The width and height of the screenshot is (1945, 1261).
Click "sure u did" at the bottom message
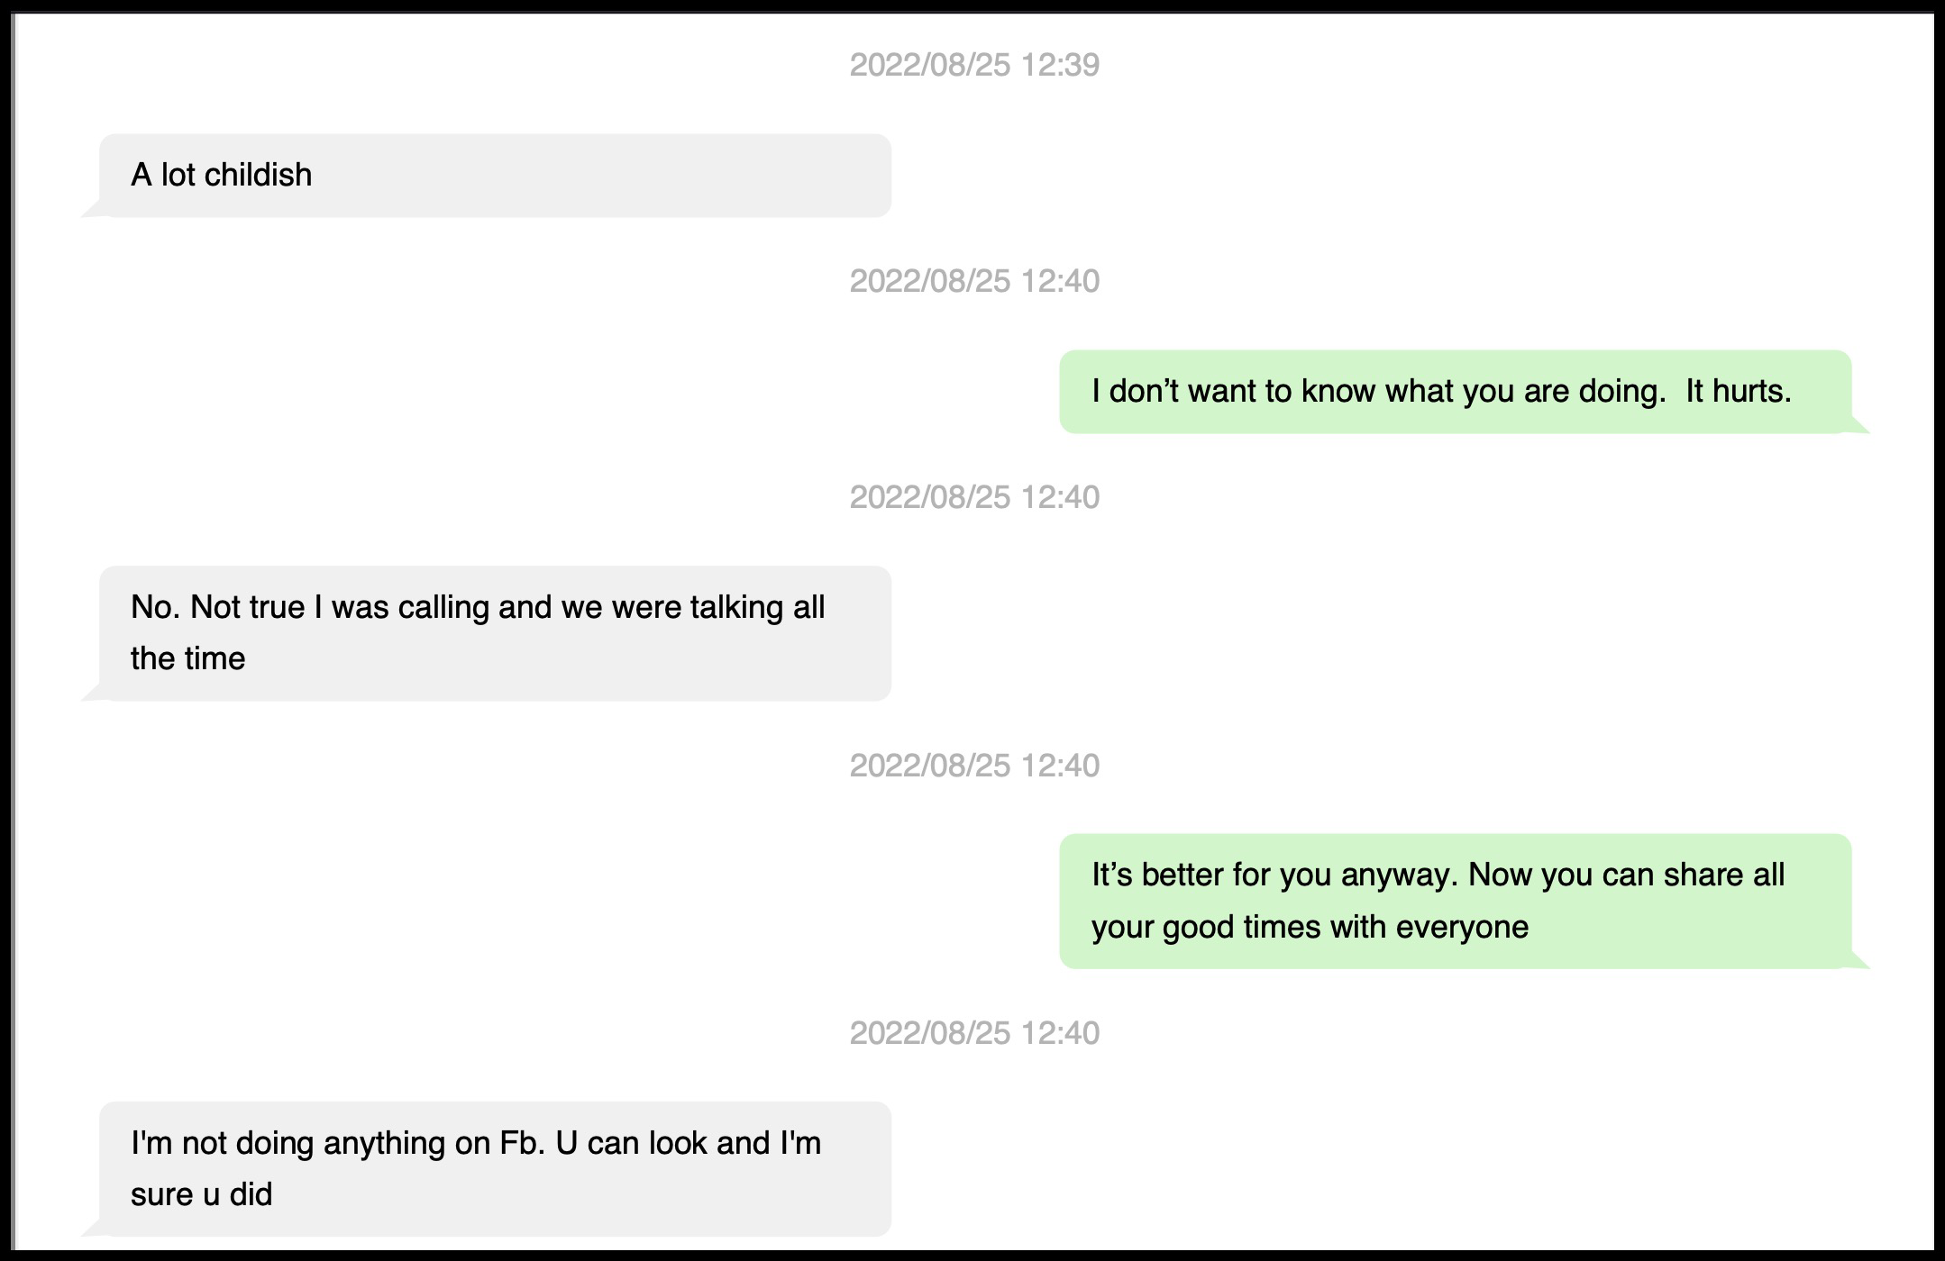click(201, 1194)
